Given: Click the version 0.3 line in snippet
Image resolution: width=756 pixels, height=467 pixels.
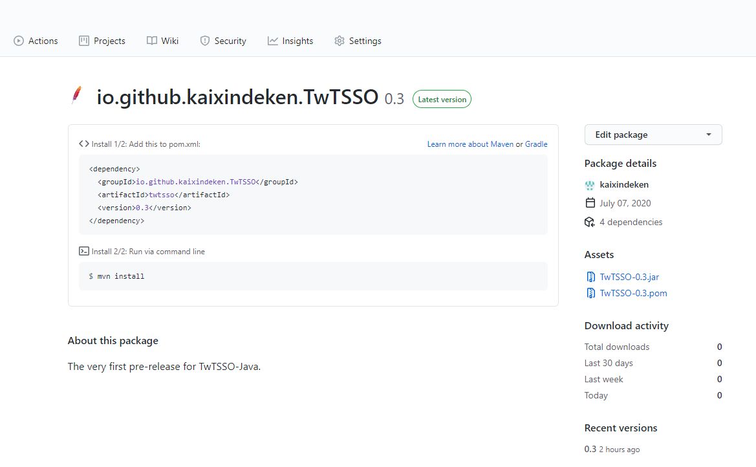Looking at the screenshot, I should (144, 208).
